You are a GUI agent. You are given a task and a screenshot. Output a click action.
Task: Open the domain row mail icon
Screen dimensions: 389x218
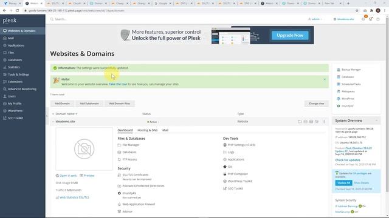[305, 122]
